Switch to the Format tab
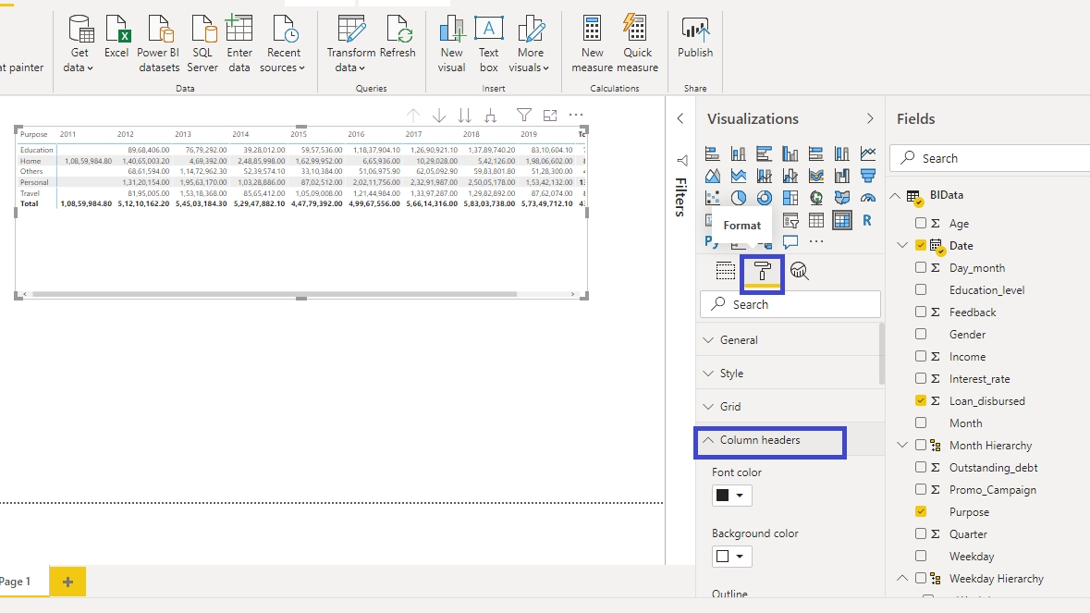Screen dimensions: 1090x613 [x=763, y=271]
